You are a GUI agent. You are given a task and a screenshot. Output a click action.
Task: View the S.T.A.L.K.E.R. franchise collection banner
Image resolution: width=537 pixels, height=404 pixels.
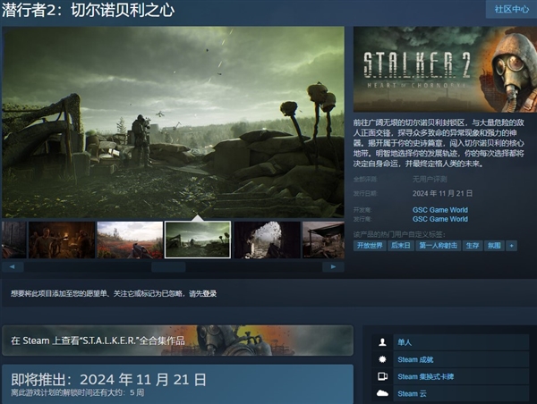[x=177, y=341]
